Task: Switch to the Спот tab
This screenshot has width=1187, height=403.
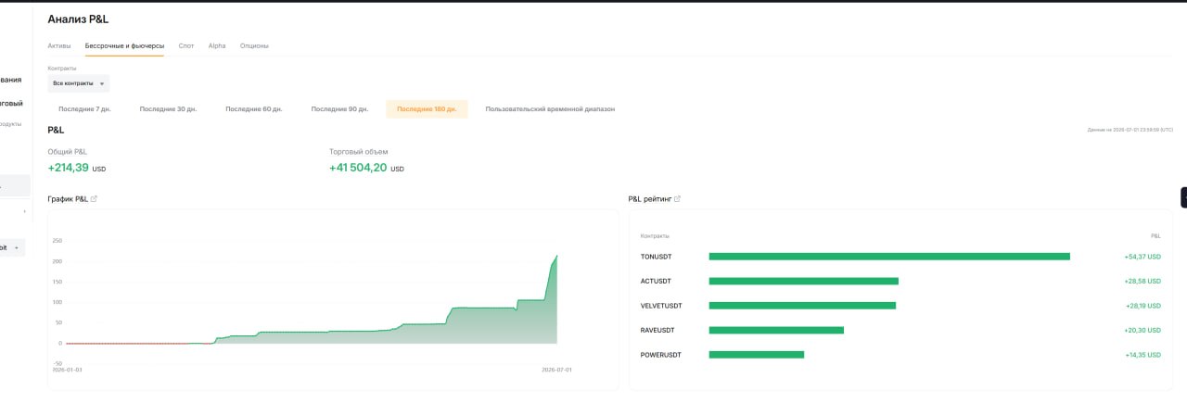Action: coord(186,45)
